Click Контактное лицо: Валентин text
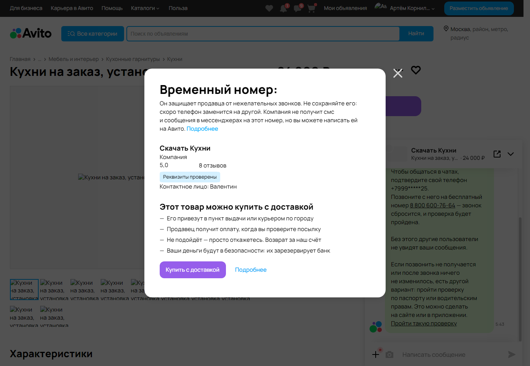This screenshot has height=366, width=530. click(x=198, y=187)
